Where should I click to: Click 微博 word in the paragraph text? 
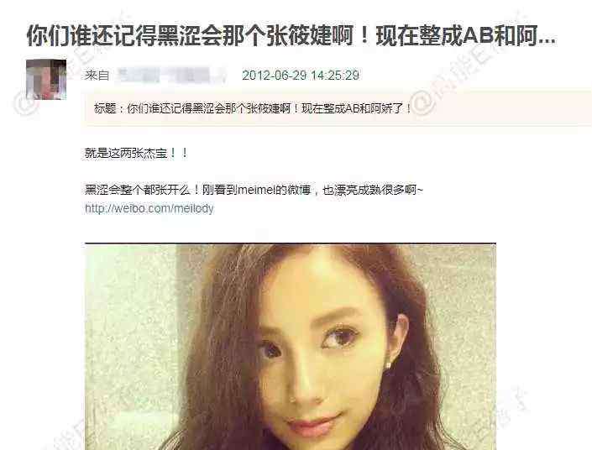click(299, 189)
